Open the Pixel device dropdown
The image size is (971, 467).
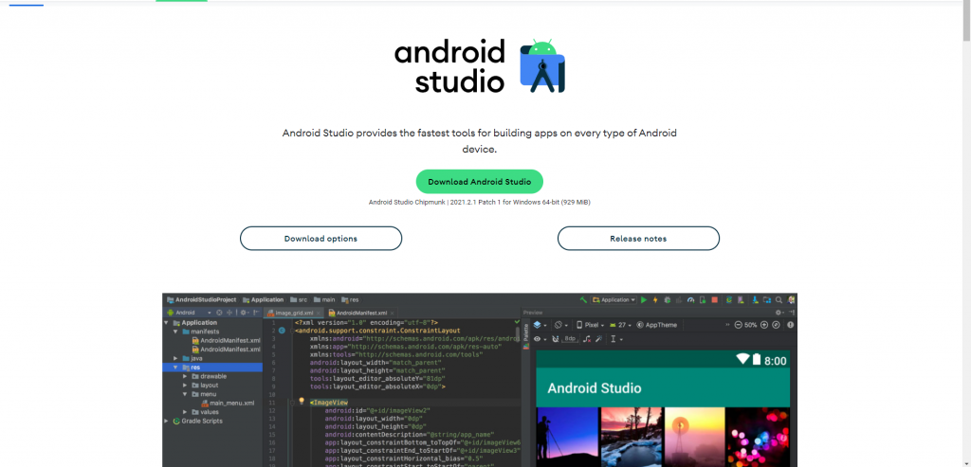point(590,325)
